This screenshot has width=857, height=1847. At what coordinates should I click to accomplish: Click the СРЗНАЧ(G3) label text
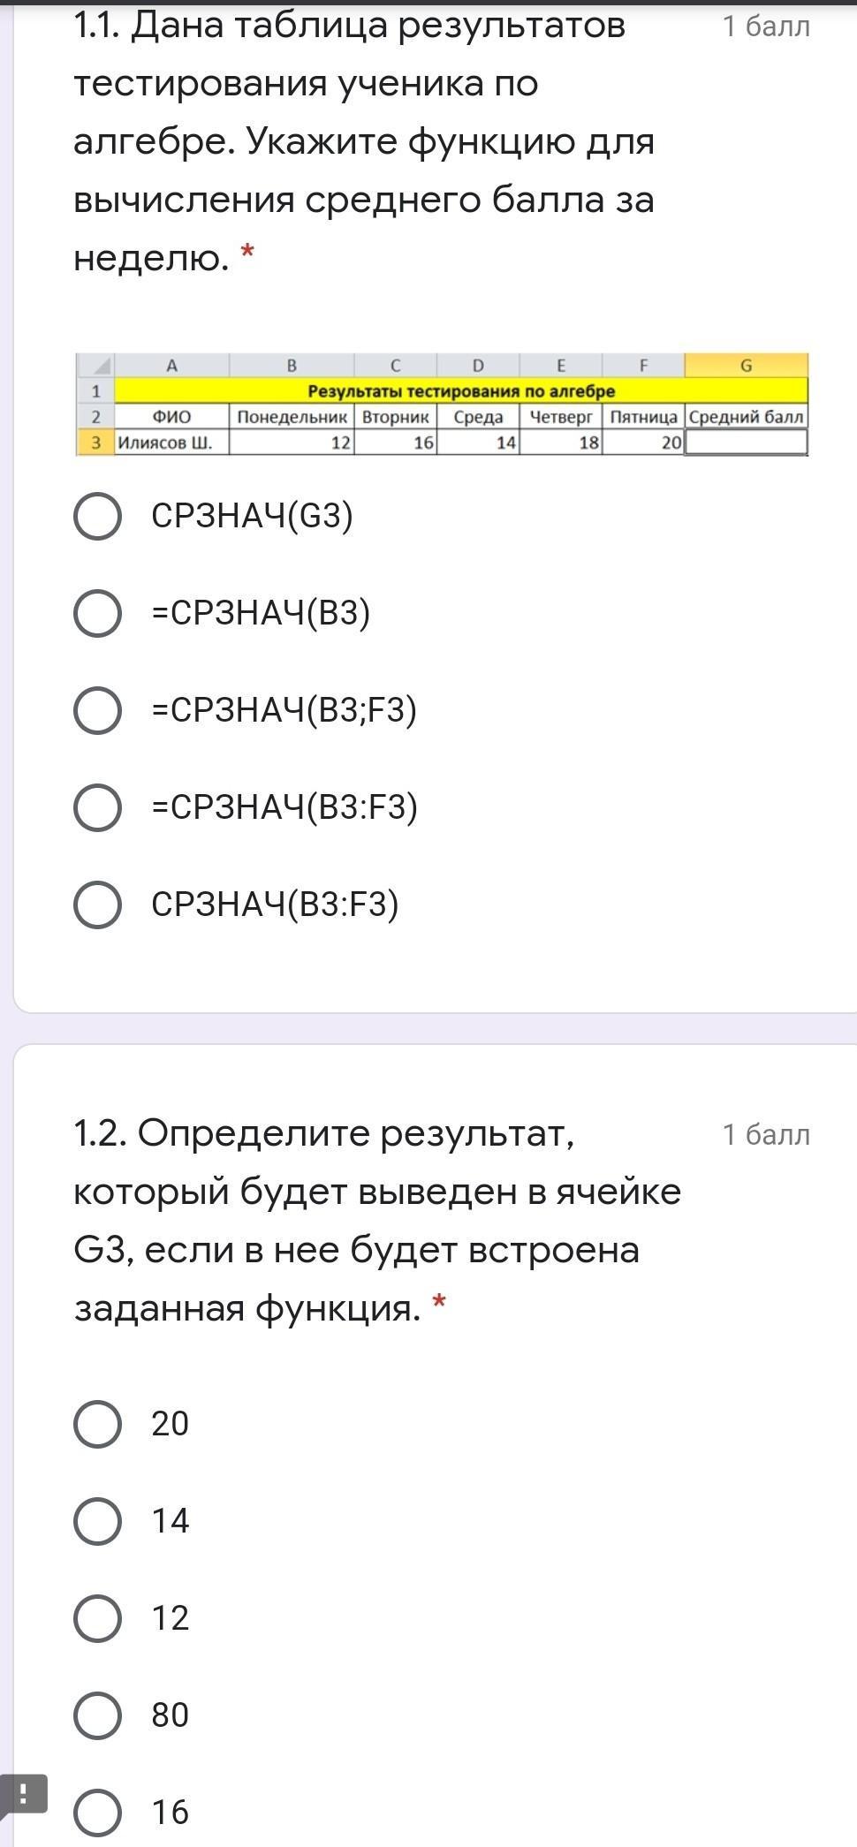[252, 516]
